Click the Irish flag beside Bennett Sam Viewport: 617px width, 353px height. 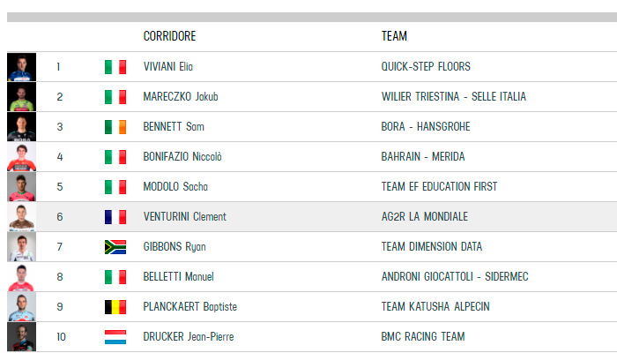115,127
